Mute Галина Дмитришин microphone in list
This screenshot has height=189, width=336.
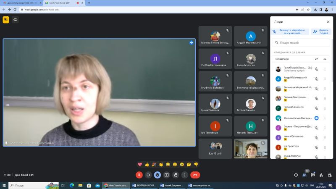[317, 98]
